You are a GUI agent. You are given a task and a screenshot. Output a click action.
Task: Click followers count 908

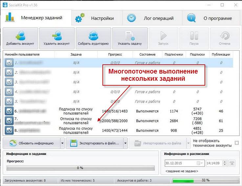(174, 130)
